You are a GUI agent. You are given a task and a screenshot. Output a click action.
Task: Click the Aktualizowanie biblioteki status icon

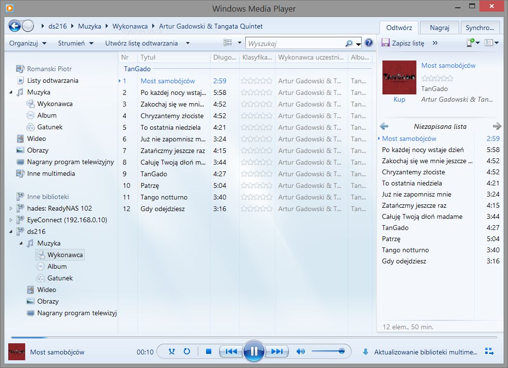click(x=365, y=352)
